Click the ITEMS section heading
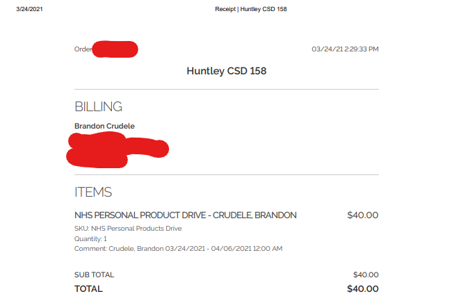Screen dimensions: 452x303 tap(93, 192)
